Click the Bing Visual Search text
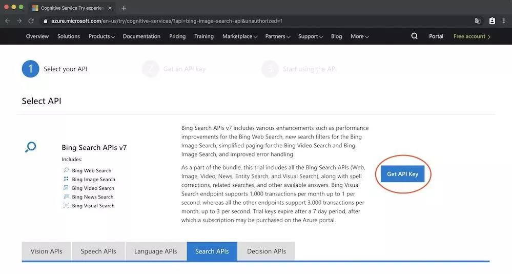512x274 pixels. pyautogui.click(x=93, y=206)
